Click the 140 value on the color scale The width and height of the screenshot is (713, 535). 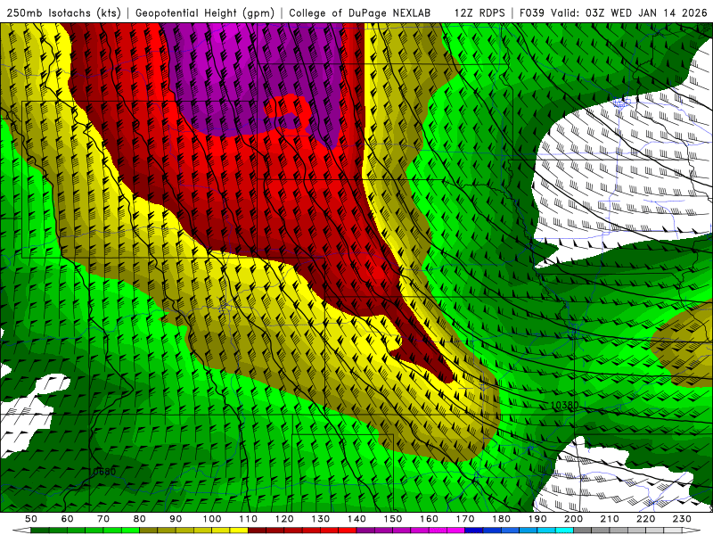356,519
